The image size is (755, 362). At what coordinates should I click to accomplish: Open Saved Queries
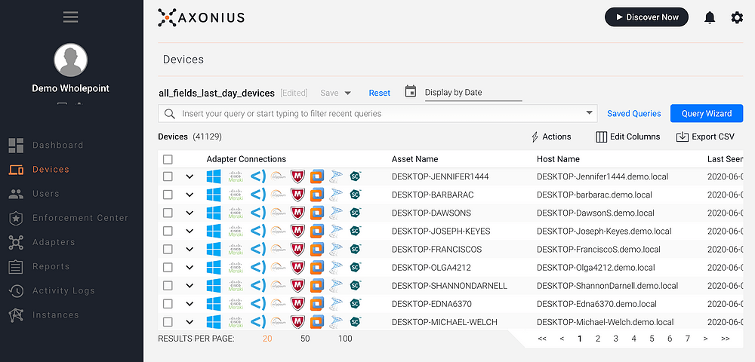[x=633, y=113]
